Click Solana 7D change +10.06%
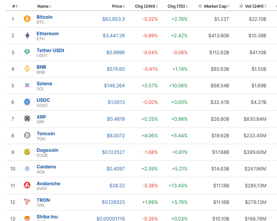 tap(178, 86)
